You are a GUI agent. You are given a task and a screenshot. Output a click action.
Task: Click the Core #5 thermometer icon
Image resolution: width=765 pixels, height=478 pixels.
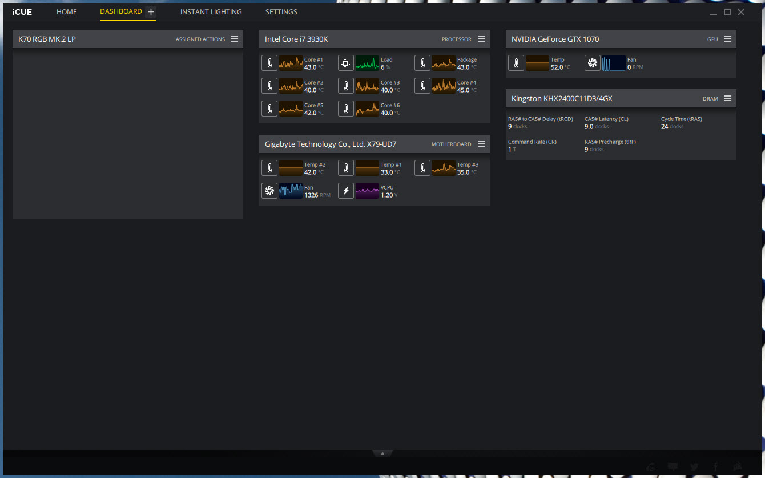(269, 109)
